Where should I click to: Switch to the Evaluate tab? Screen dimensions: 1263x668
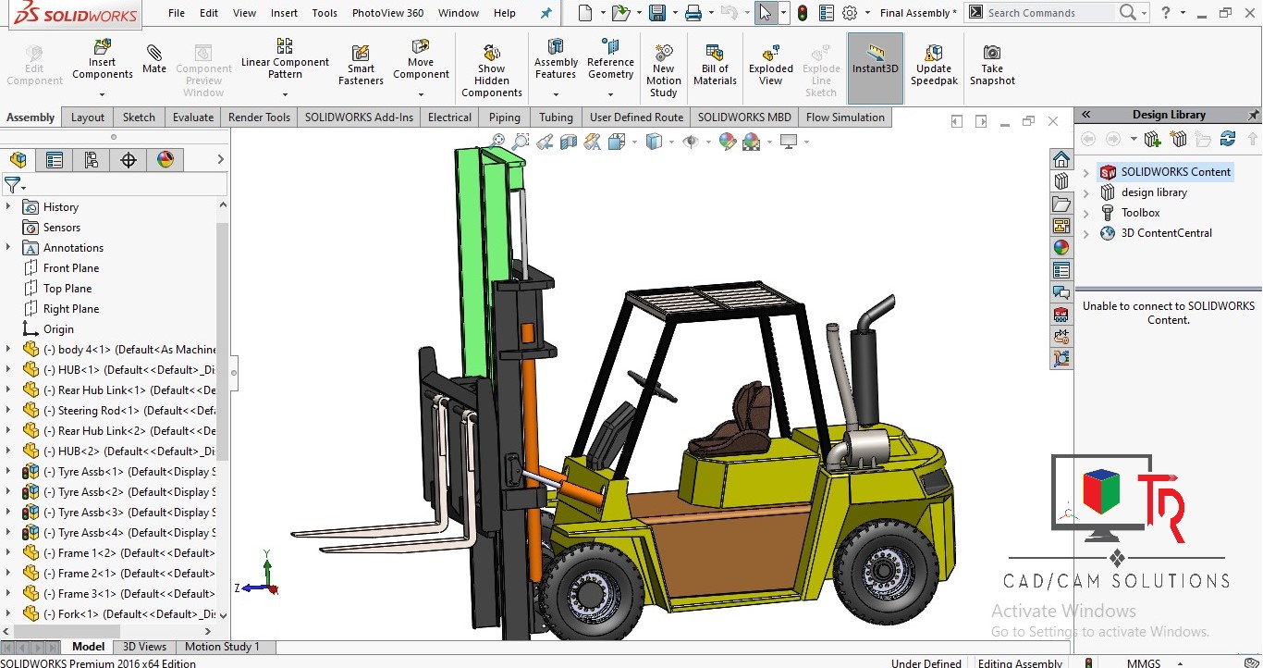click(x=193, y=118)
